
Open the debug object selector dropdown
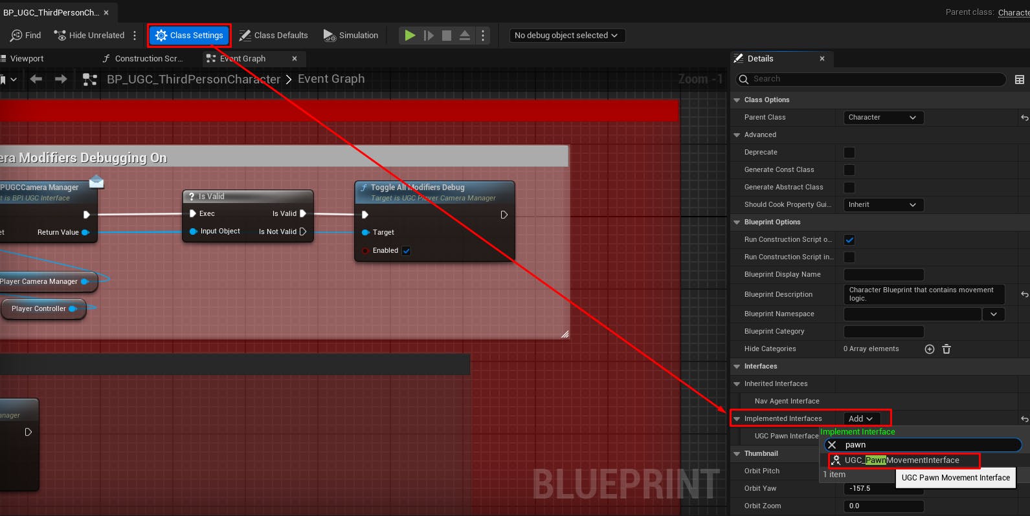[x=566, y=36]
